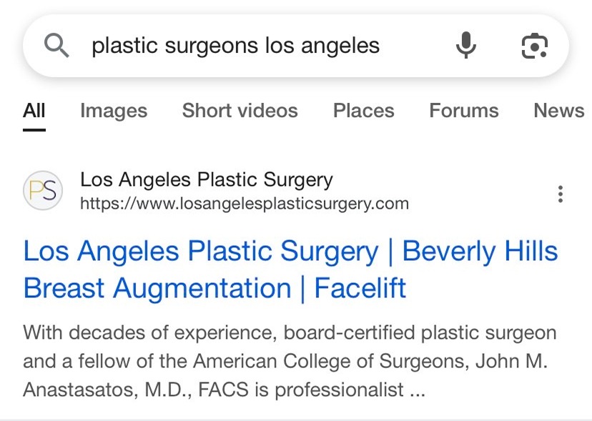592x421 pixels.
Task: Click the PS favicon for Los Angeles Plastic Surgery
Action: pyautogui.click(x=44, y=191)
